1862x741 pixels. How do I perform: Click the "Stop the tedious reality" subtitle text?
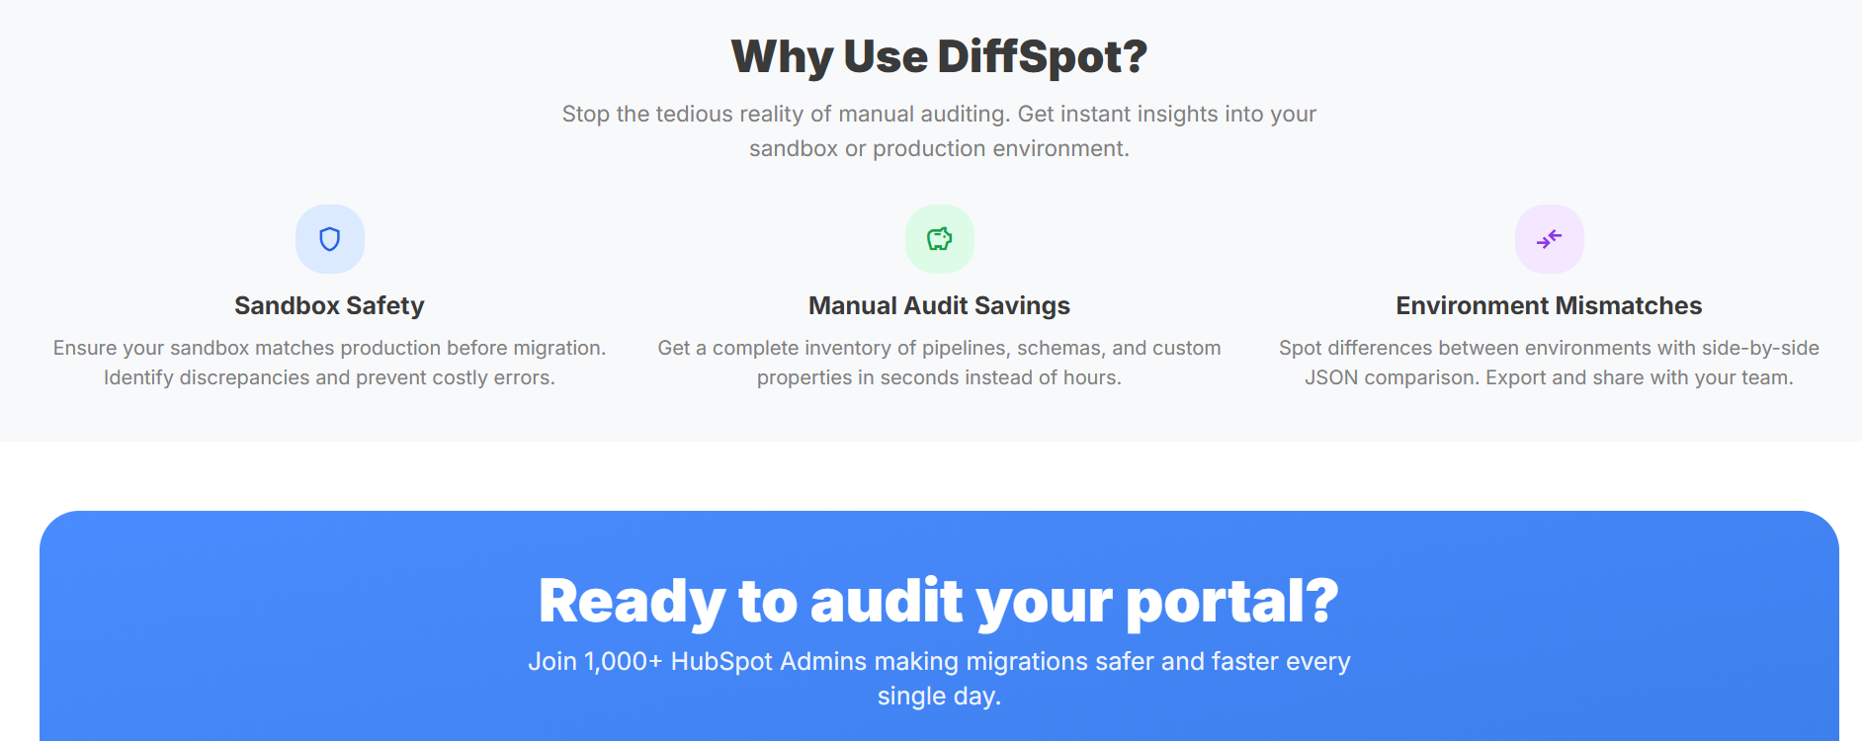click(x=939, y=131)
